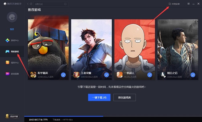
Task: Click the 一拳超人 game poster
Action: click(135, 49)
